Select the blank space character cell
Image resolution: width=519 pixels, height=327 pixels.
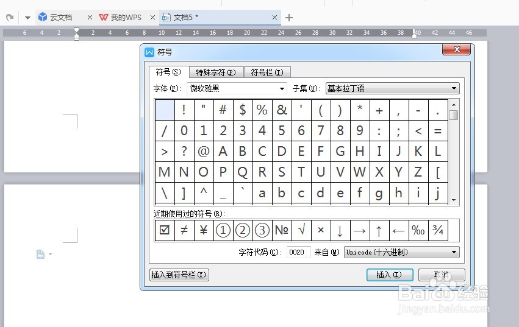coord(165,110)
